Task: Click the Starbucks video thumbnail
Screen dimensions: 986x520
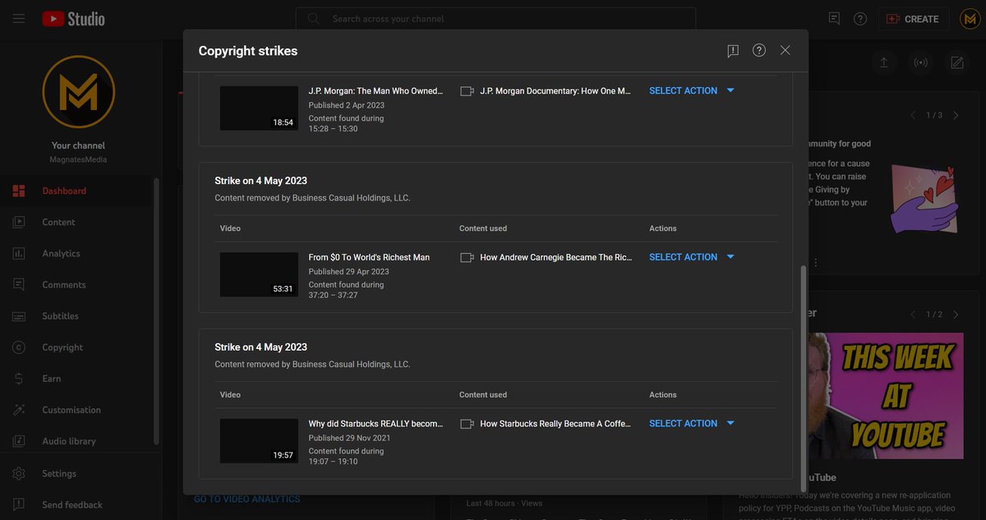Action: [259, 440]
